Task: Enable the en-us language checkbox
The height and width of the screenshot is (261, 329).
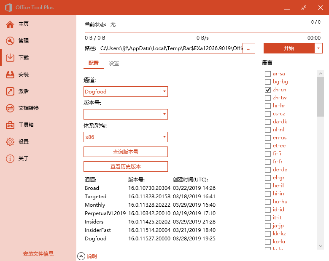Action: (x=268, y=138)
